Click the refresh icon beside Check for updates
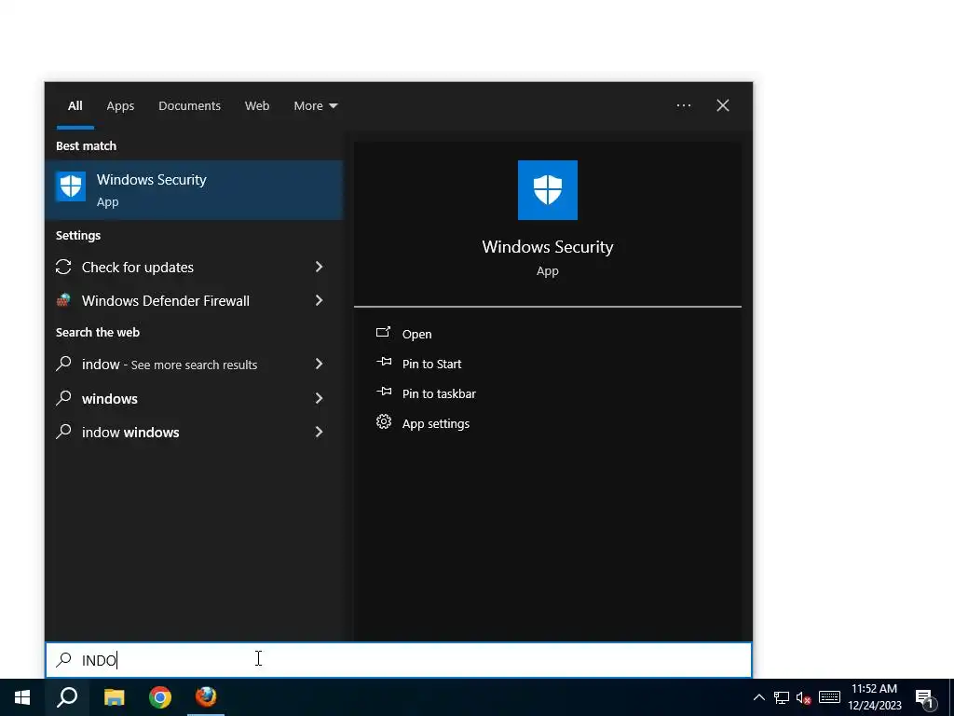954x716 pixels. pyautogui.click(x=63, y=267)
